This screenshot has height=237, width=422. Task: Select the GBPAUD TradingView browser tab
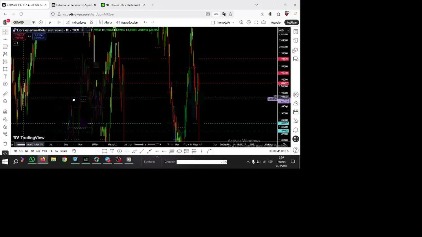coord(25,5)
